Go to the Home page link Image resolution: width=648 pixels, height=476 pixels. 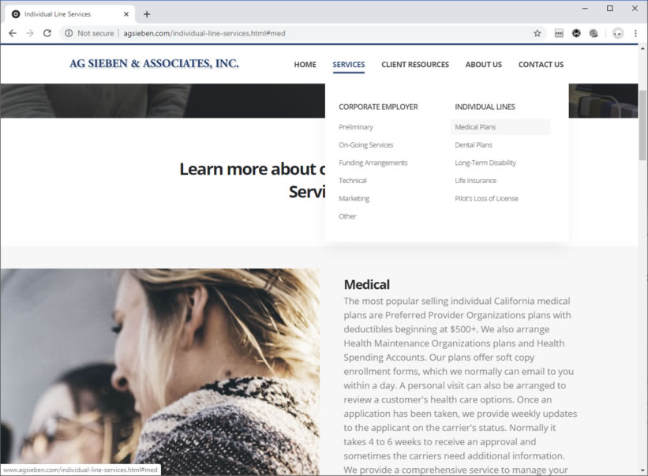(x=305, y=65)
